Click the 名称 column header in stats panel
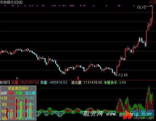The width and height of the screenshot is (156, 121). pyautogui.click(x=4, y=93)
